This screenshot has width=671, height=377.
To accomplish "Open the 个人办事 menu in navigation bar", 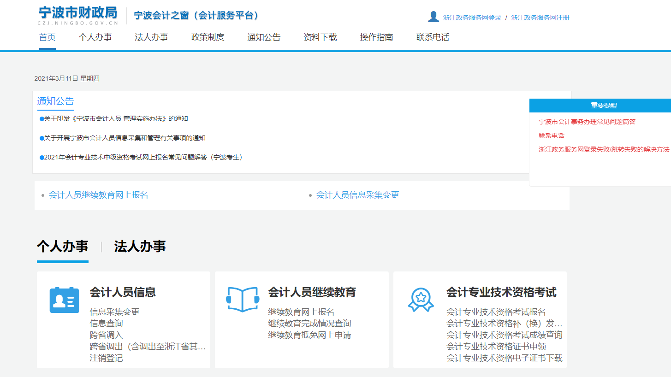I will [95, 37].
